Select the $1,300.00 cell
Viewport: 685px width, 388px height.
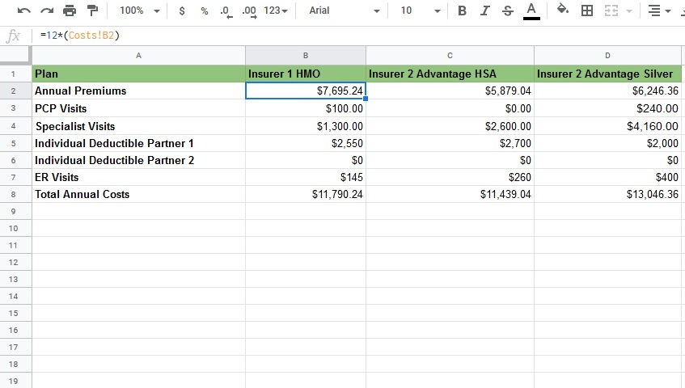306,126
